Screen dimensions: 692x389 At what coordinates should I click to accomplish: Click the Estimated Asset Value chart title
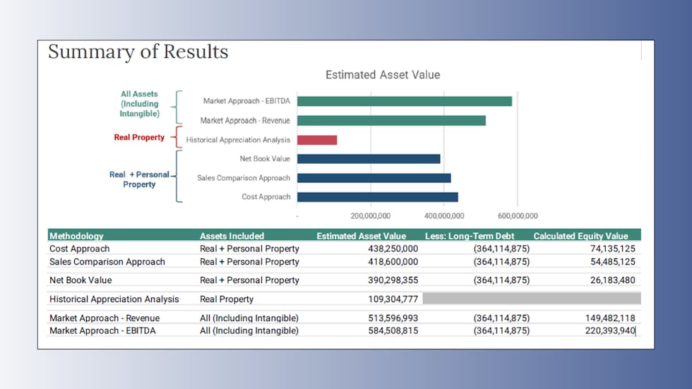(x=382, y=75)
